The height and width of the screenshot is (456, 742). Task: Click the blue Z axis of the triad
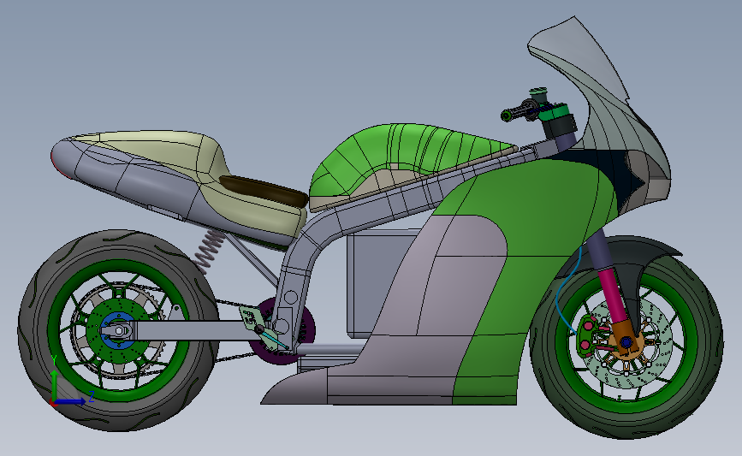pos(71,401)
